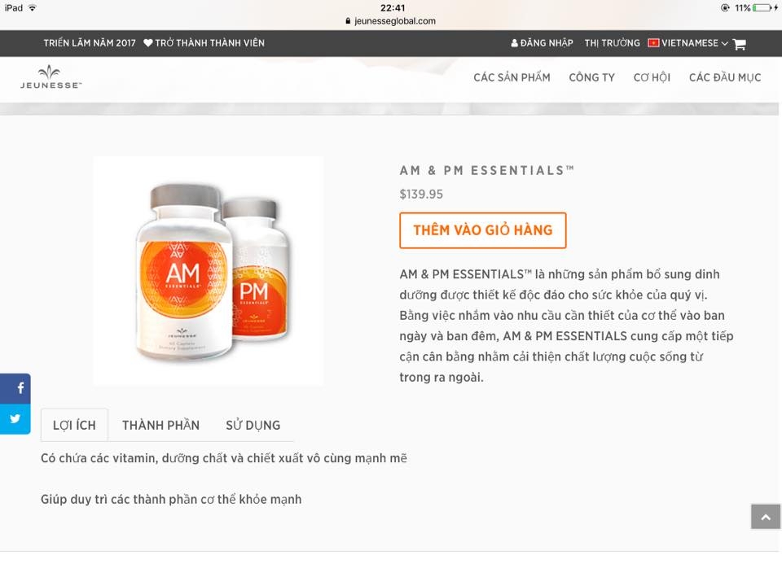Open the Thị Trường link
Image resolution: width=782 pixels, height=586 pixels.
612,43
